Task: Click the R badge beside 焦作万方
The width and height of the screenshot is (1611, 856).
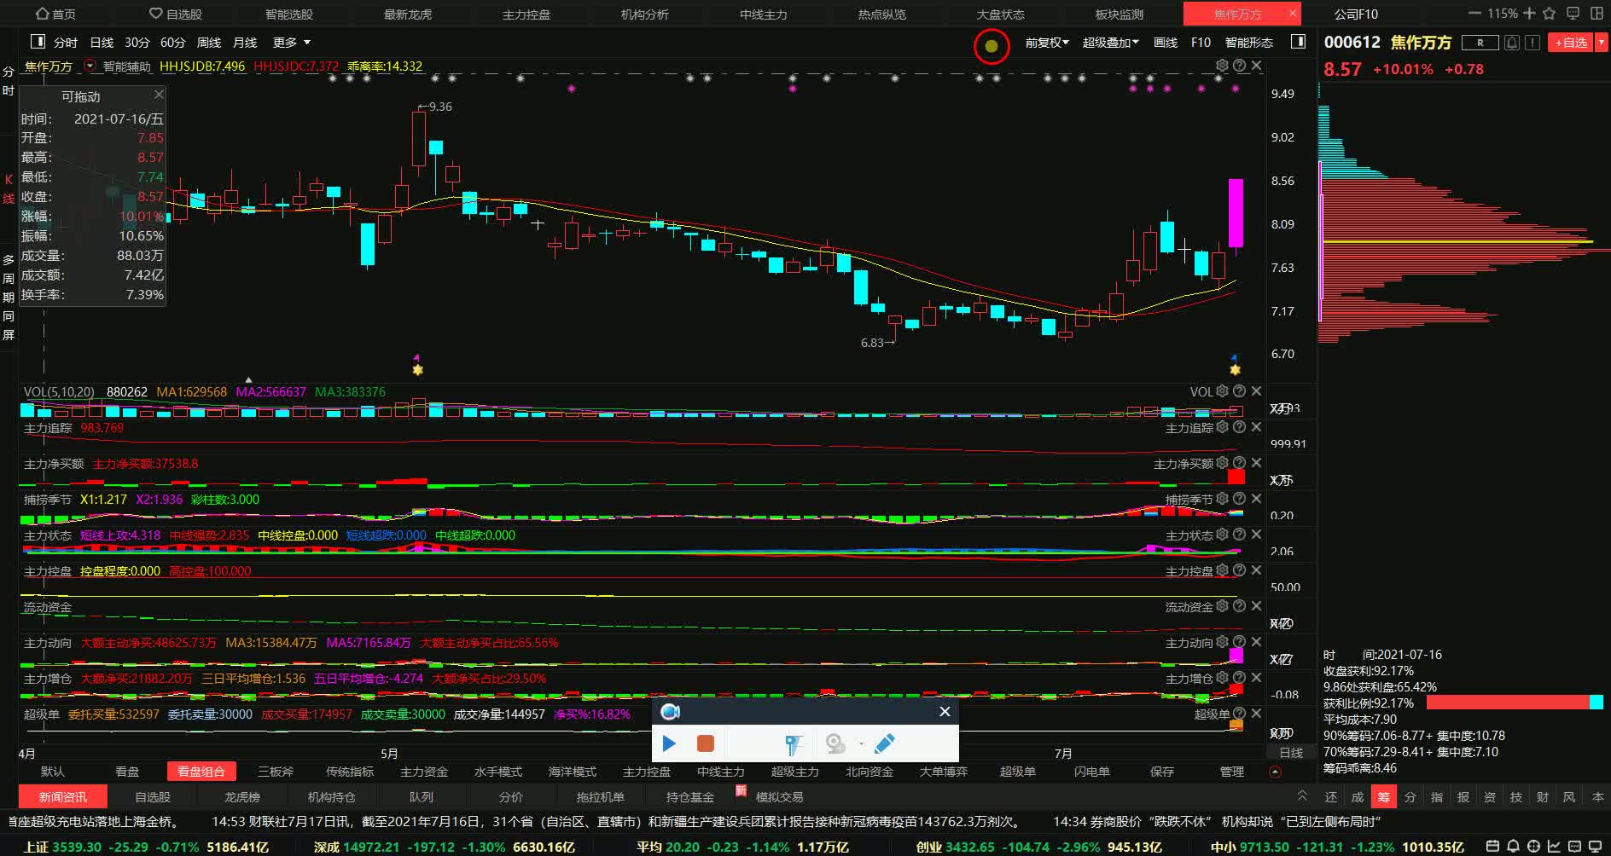Action: tap(1480, 43)
